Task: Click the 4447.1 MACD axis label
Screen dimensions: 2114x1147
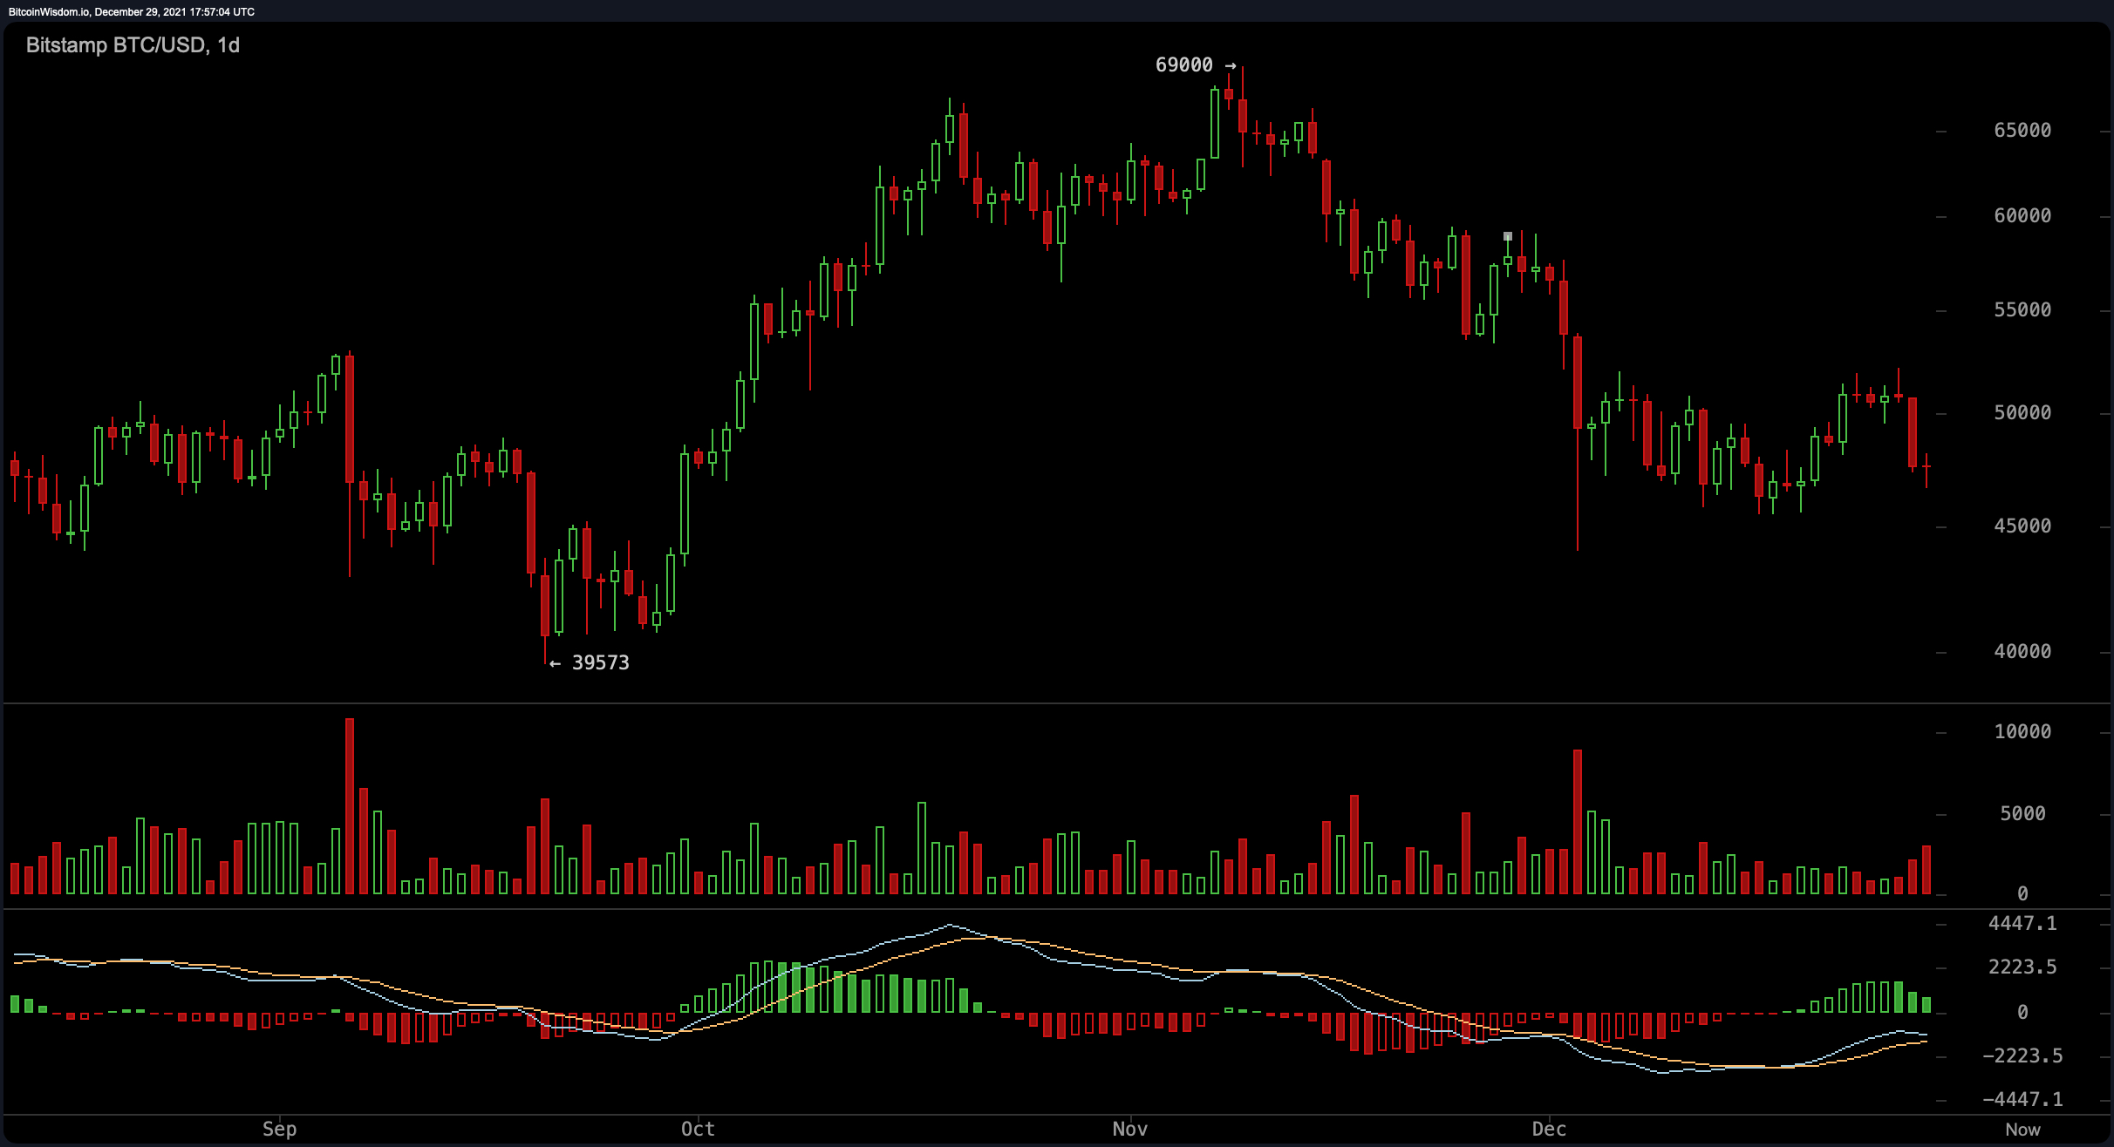Action: click(x=2022, y=924)
